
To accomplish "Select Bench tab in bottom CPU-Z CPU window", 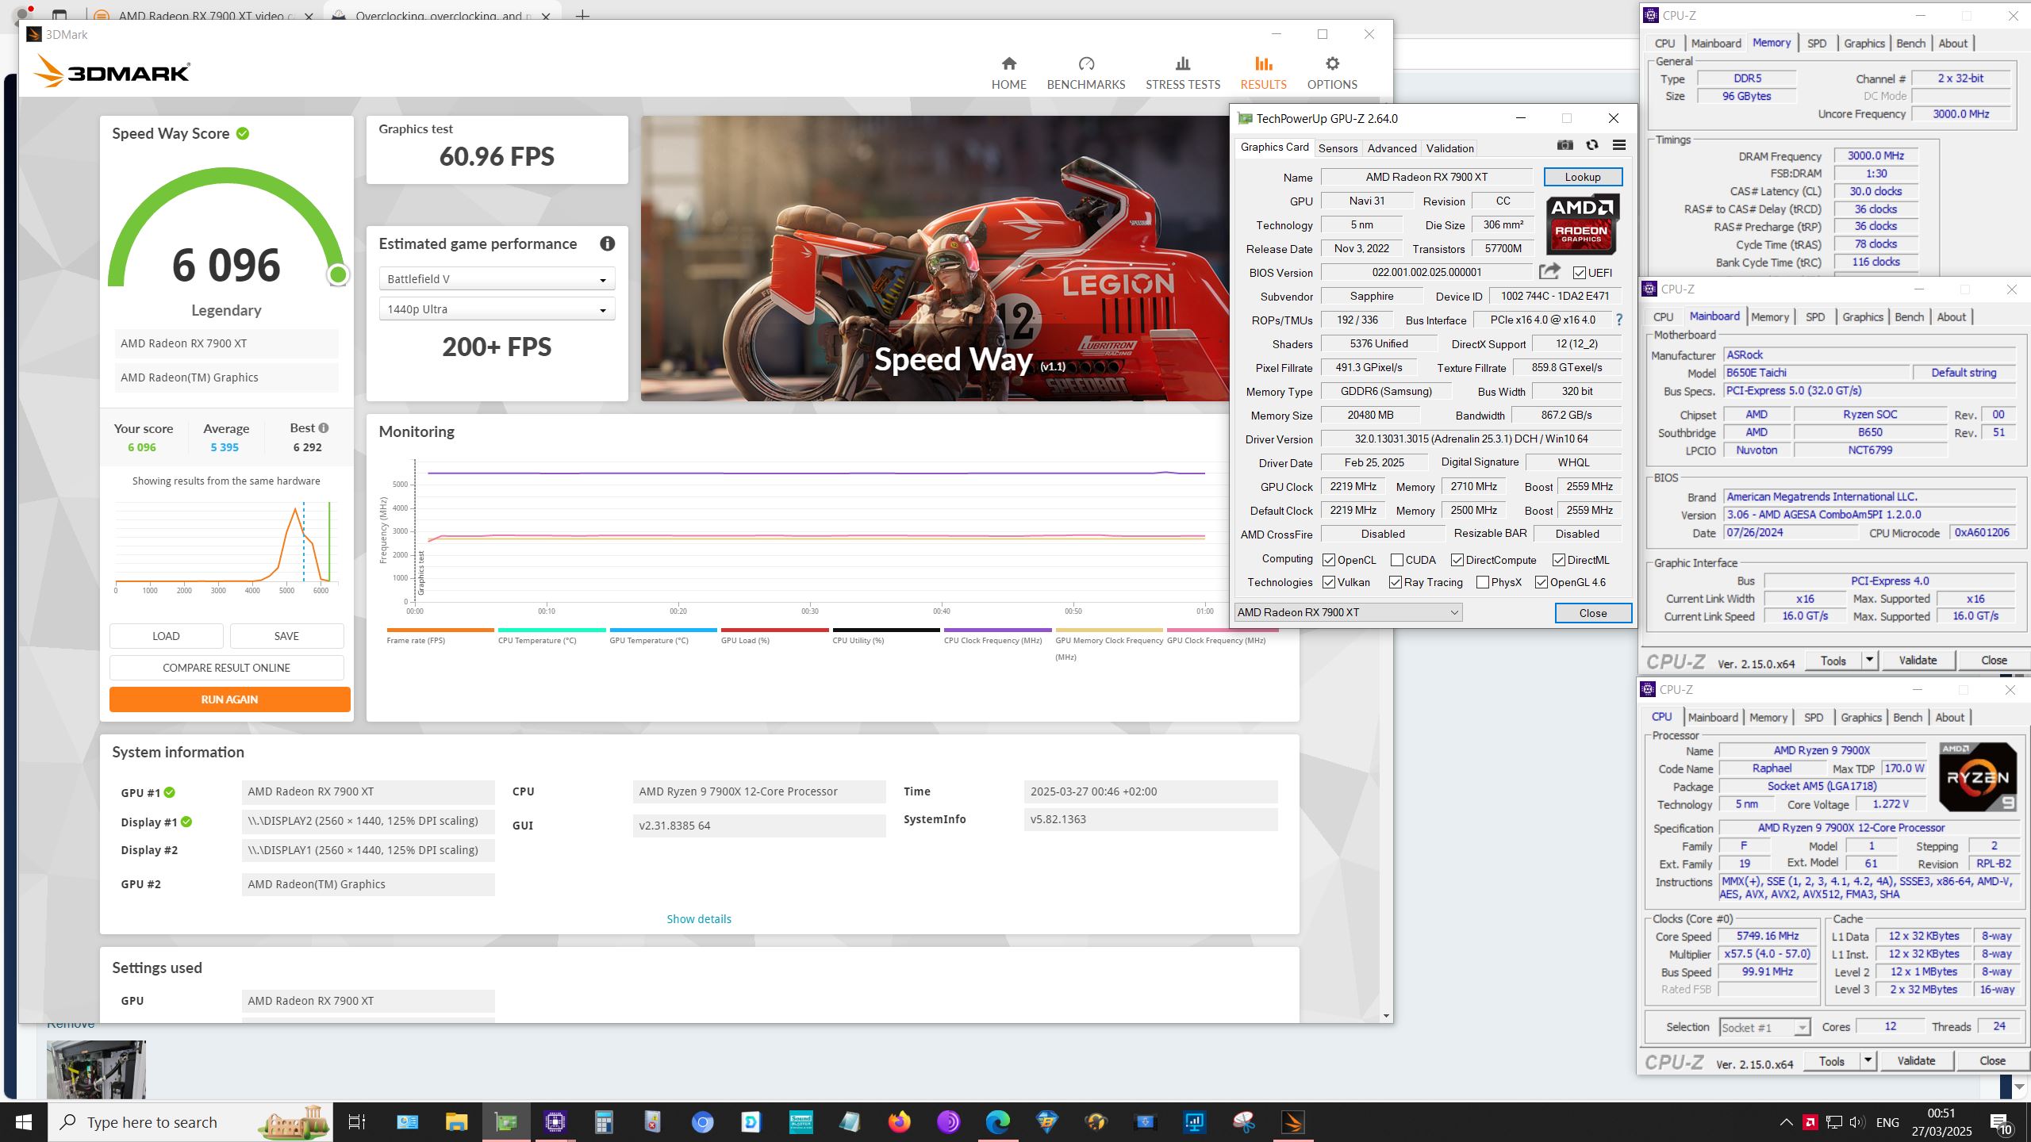I will click(1907, 718).
